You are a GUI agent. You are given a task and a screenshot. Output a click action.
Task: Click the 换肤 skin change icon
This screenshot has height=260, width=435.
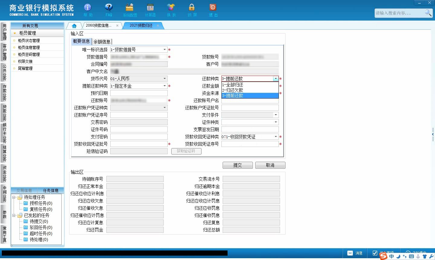171,7
